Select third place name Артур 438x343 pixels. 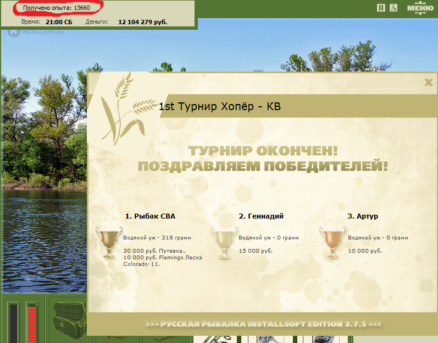point(363,216)
